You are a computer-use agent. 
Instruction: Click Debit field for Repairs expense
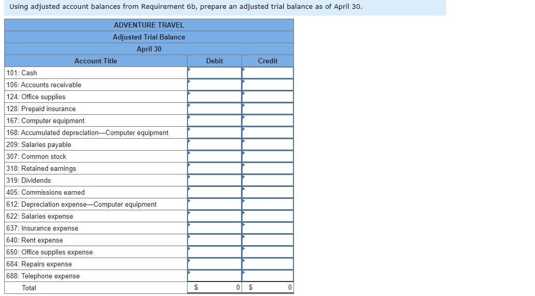point(215,264)
